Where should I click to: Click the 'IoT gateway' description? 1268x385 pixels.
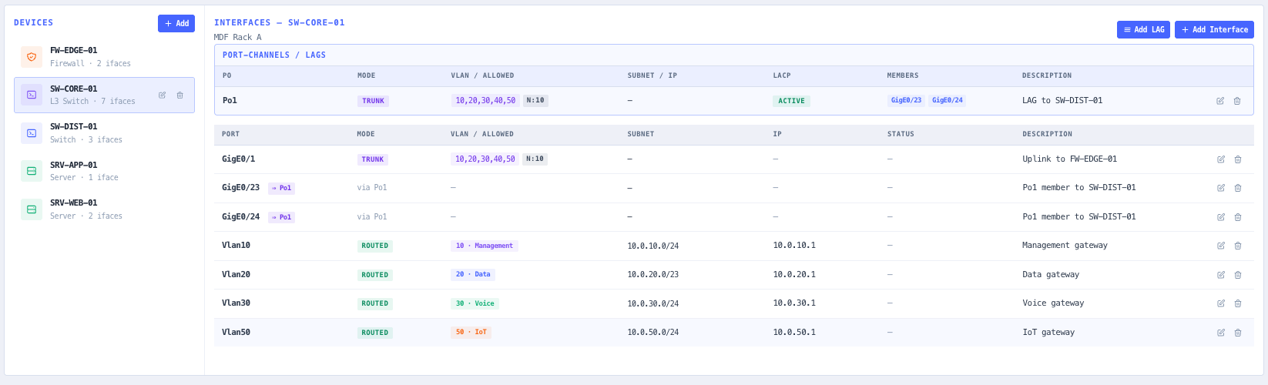pos(1048,333)
